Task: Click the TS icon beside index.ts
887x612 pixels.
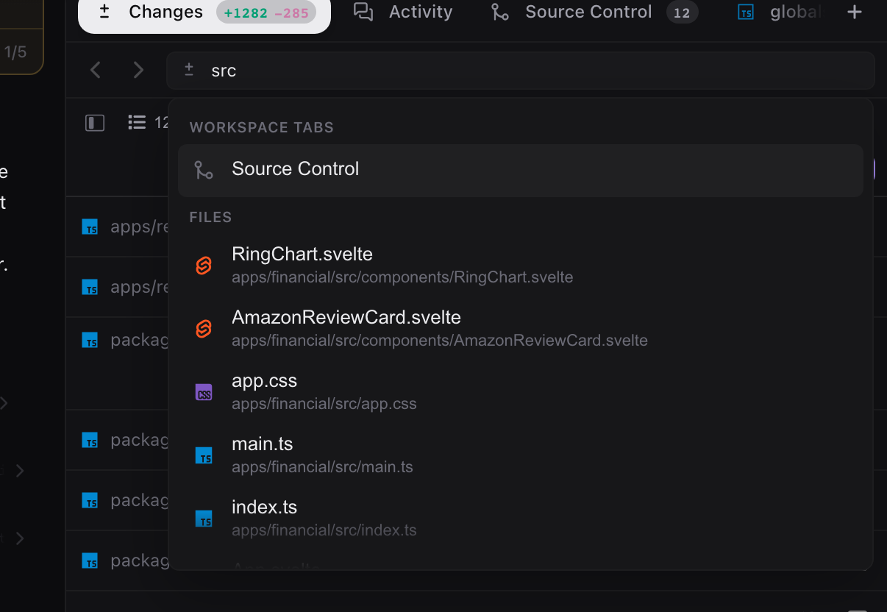Action: [204, 519]
